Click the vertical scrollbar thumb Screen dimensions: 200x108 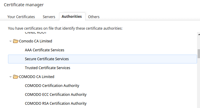click(x=199, y=53)
